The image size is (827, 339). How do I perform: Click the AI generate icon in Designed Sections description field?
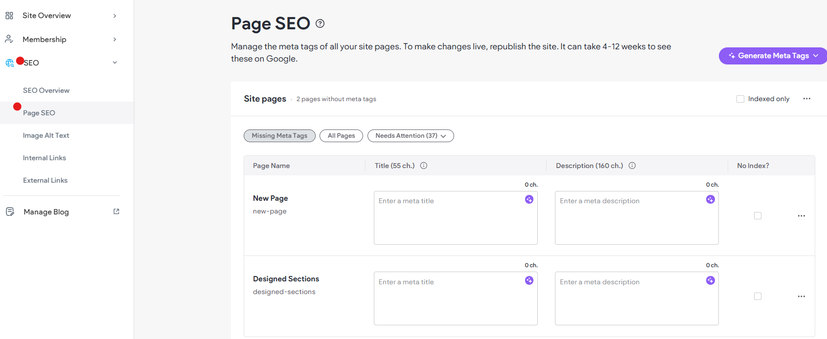[x=711, y=280]
